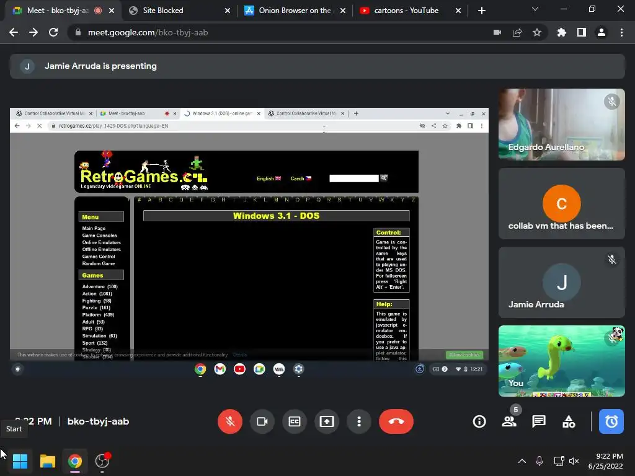Reload the Meet page
The image size is (635, 476).
point(53,32)
